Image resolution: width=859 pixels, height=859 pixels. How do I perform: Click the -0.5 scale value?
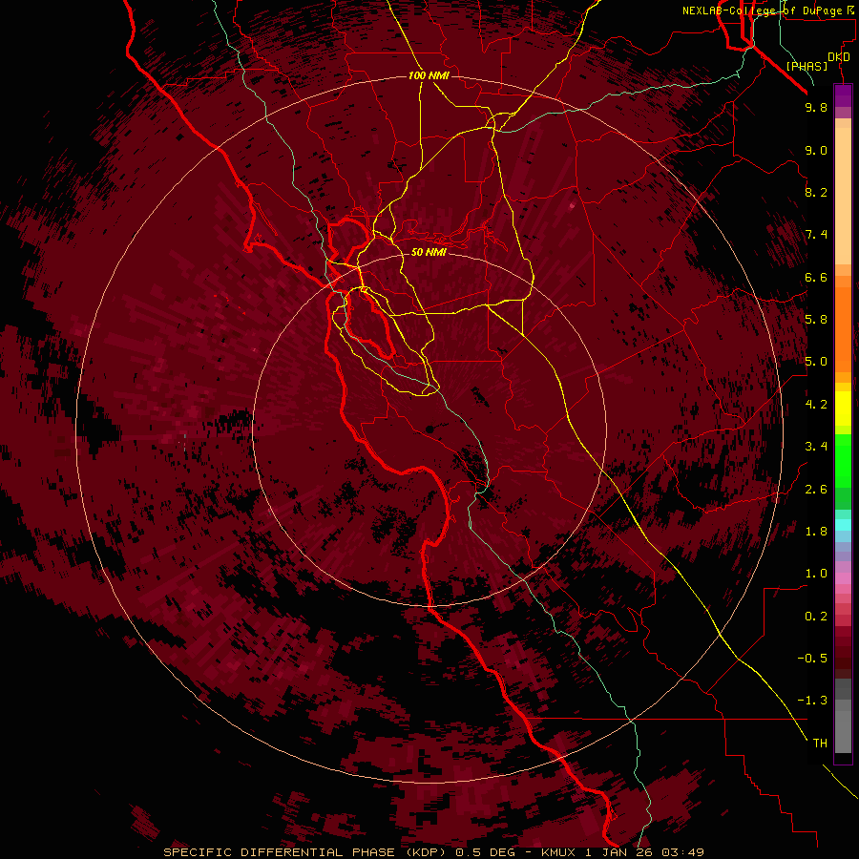[x=812, y=659]
